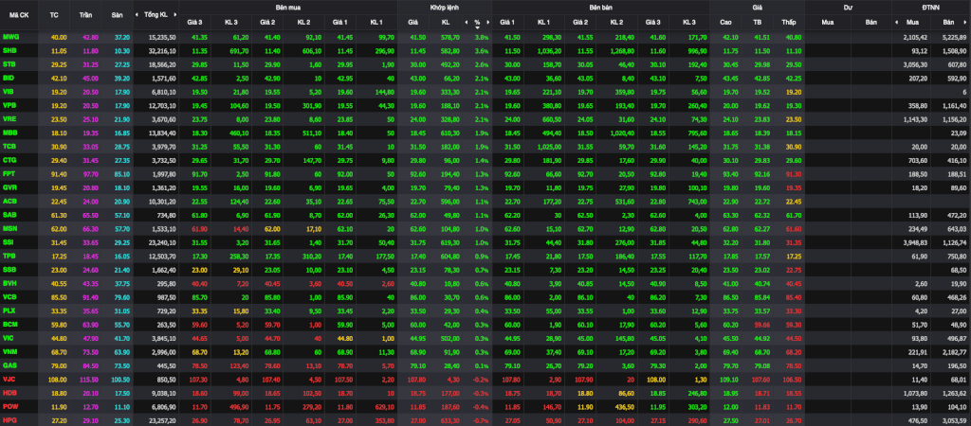Click the KL 3 header under Bên mua
This screenshot has width=971, height=426.
click(x=231, y=23)
